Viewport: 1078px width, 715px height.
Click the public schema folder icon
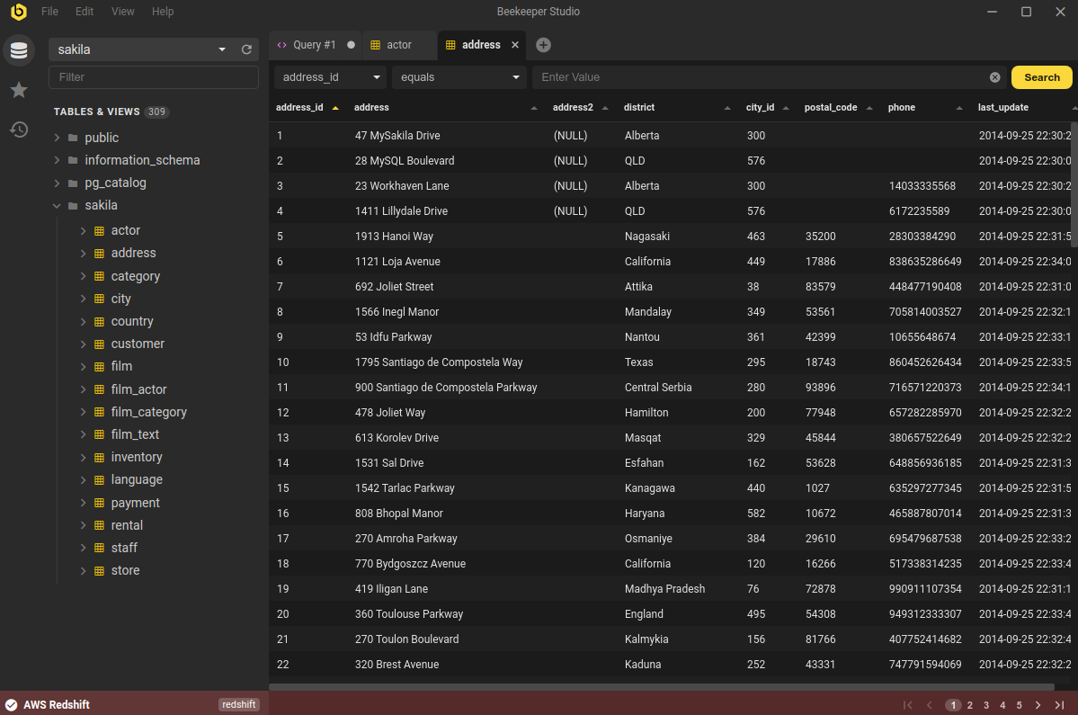click(73, 138)
